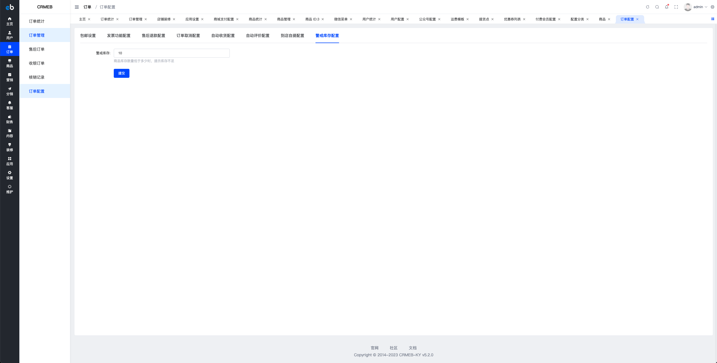Toggle fullscreen mode icon

coord(676,7)
